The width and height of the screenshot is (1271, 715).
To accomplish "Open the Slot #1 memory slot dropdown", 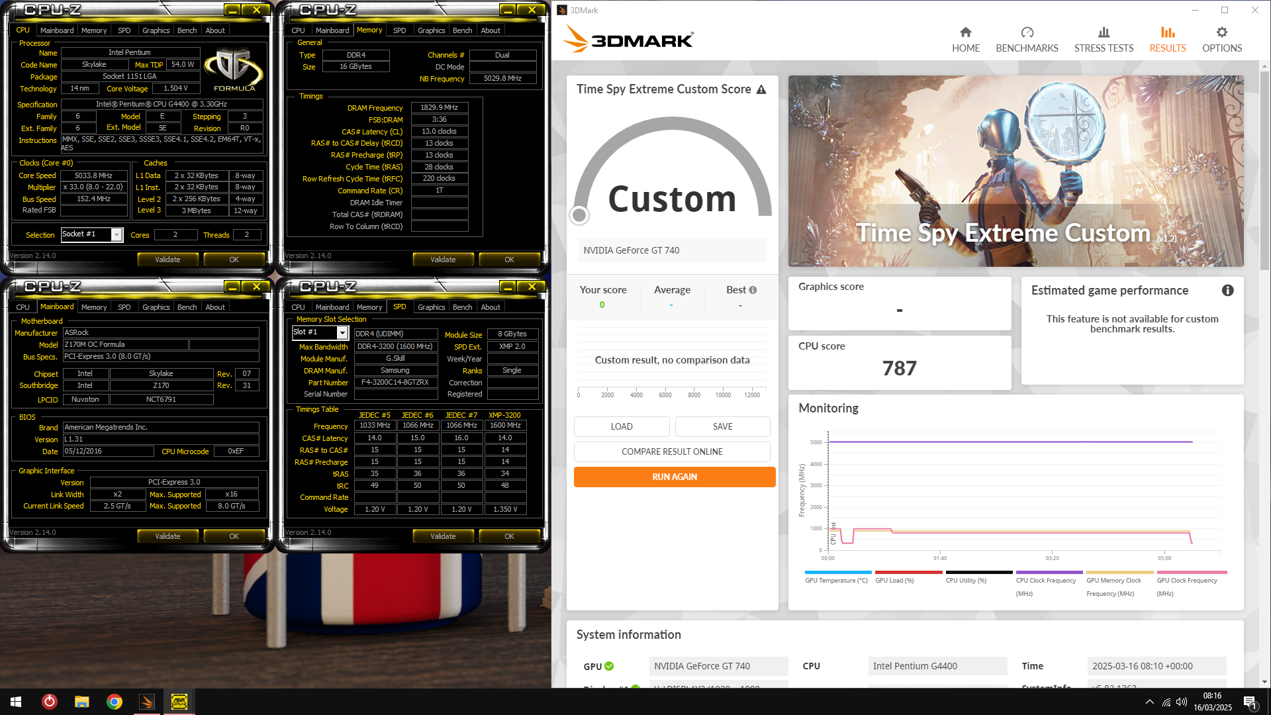I will (342, 332).
